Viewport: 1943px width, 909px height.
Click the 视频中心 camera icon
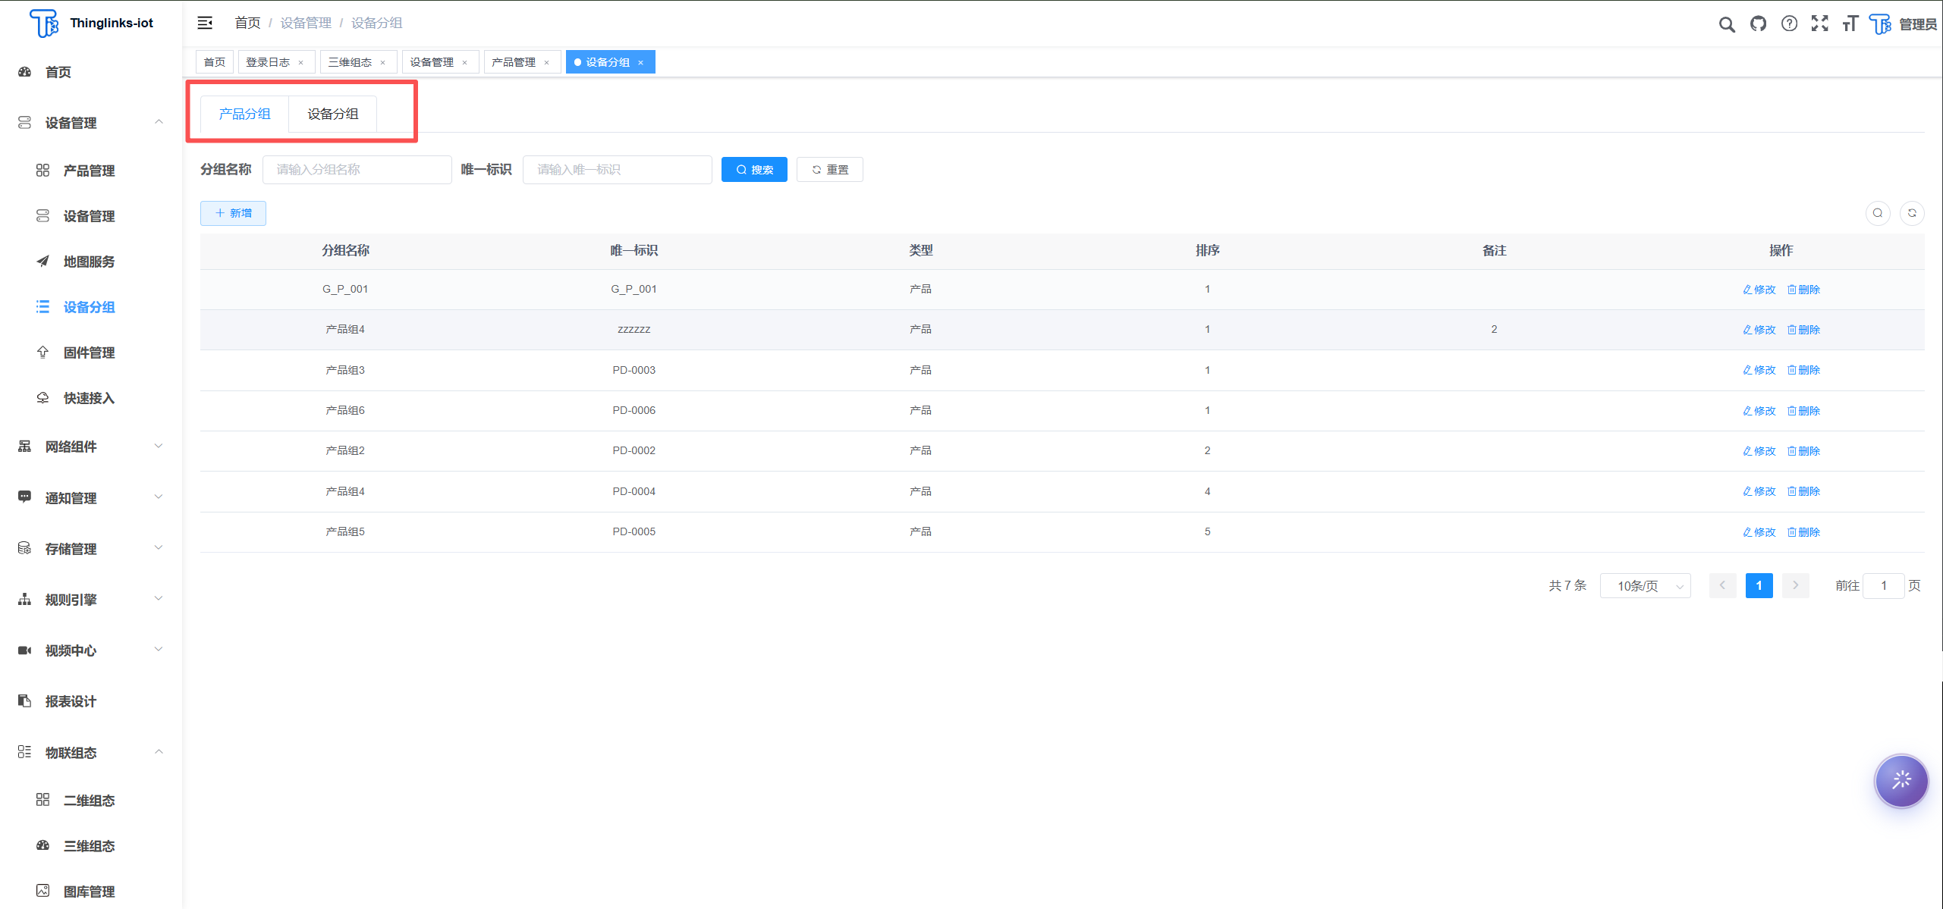24,650
